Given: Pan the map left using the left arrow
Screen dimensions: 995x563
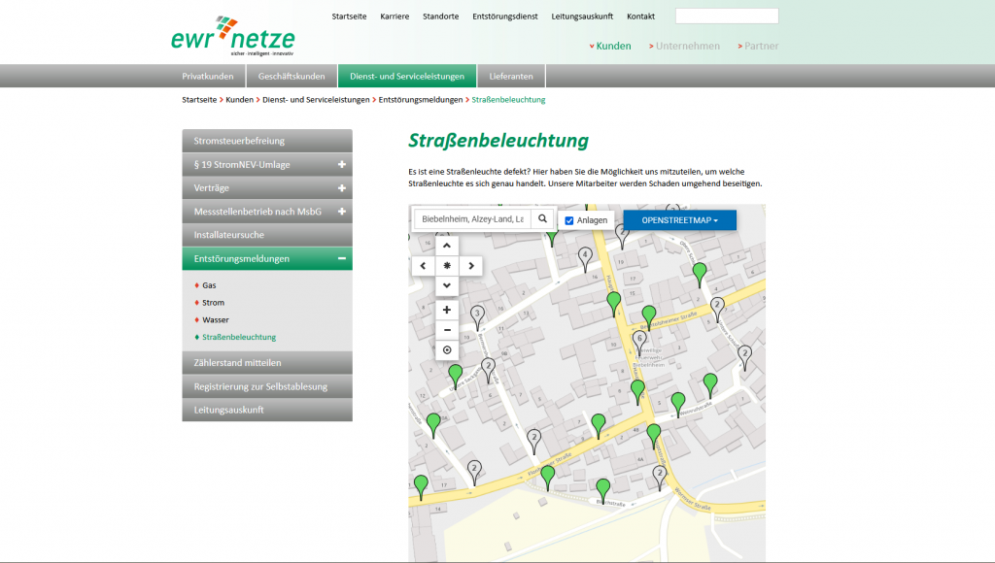Looking at the screenshot, I should 424,265.
